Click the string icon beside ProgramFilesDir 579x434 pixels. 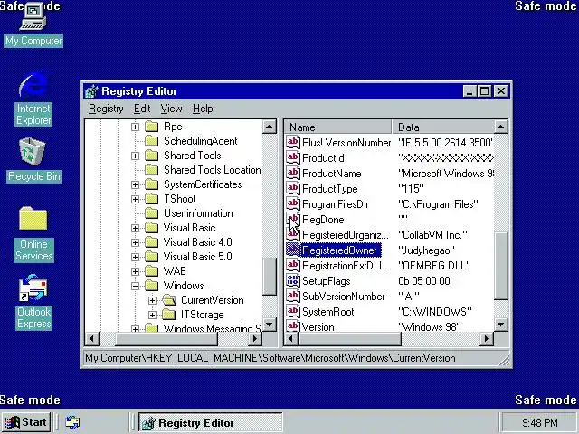pos(293,204)
